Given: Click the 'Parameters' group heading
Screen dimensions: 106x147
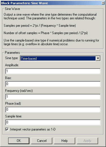Looking at the screenshot, I should tap(12, 53).
